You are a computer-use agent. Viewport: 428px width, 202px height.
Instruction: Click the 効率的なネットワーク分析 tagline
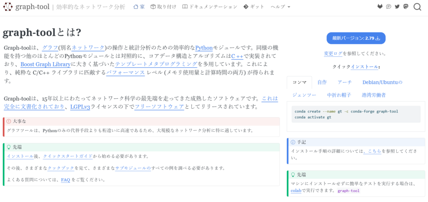click(91, 7)
